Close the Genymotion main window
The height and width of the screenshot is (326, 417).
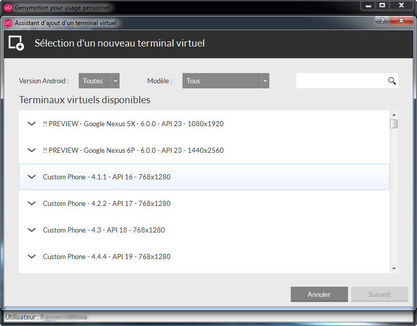tap(401, 5)
